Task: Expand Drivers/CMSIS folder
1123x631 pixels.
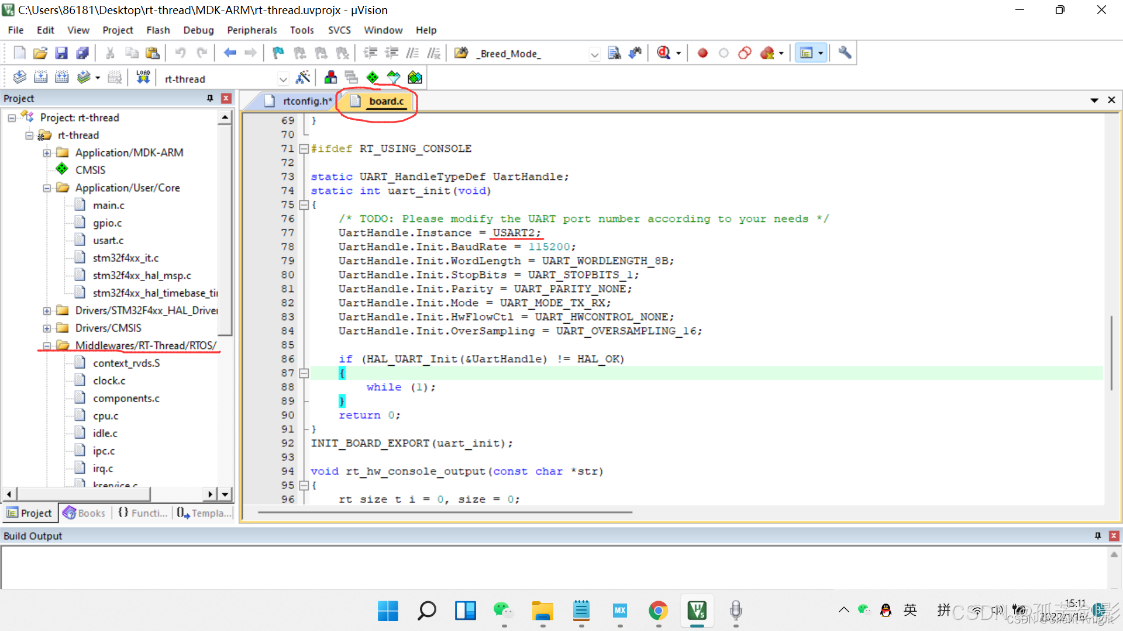Action: click(47, 328)
